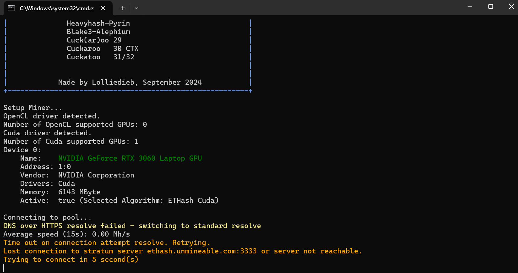Image resolution: width=518 pixels, height=273 pixels.
Task: Click 'Made by Lolliedieb, September 2024' text
Action: click(x=130, y=82)
